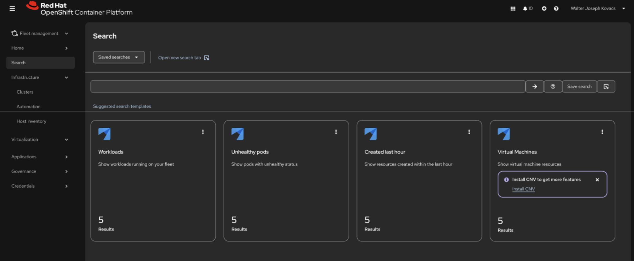The image size is (634, 261).
Task: Go to Host inventory in sidebar
Action: pyautogui.click(x=31, y=121)
